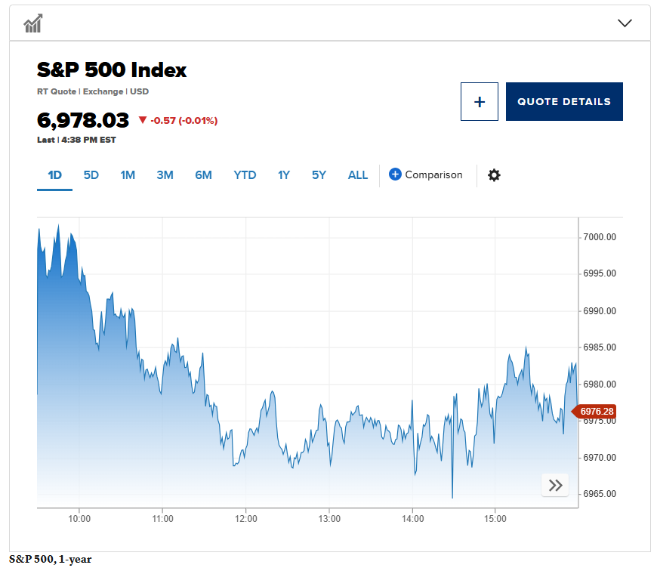View the 1Y performance tab
657x568 pixels.
coord(284,174)
